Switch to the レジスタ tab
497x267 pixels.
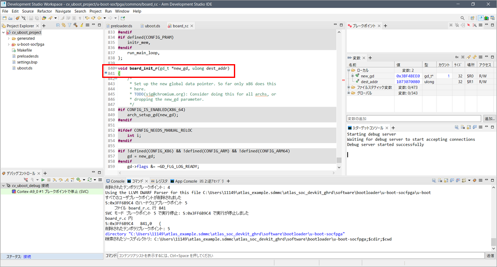click(159, 181)
